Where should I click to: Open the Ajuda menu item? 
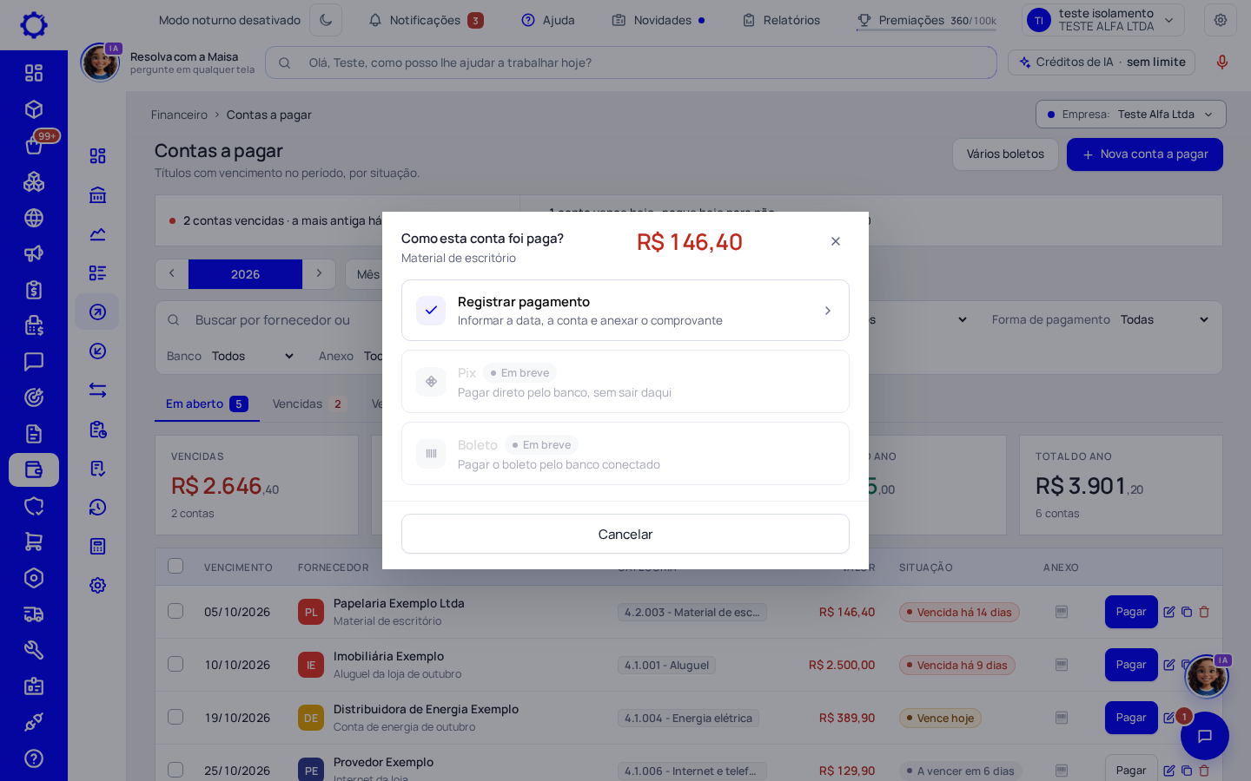548,20
